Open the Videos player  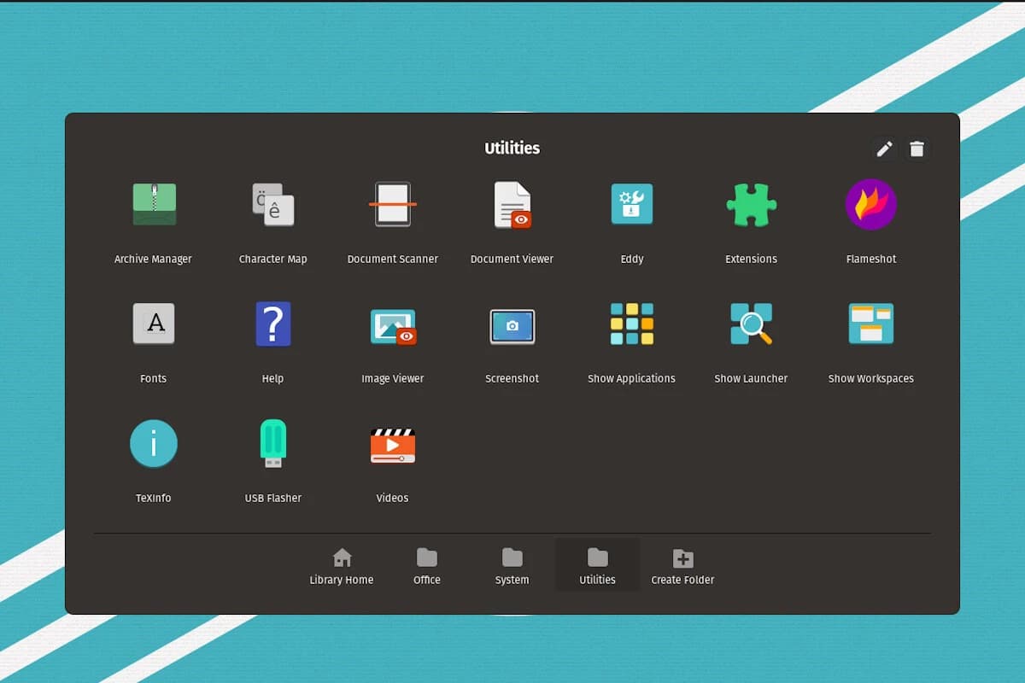[393, 445]
